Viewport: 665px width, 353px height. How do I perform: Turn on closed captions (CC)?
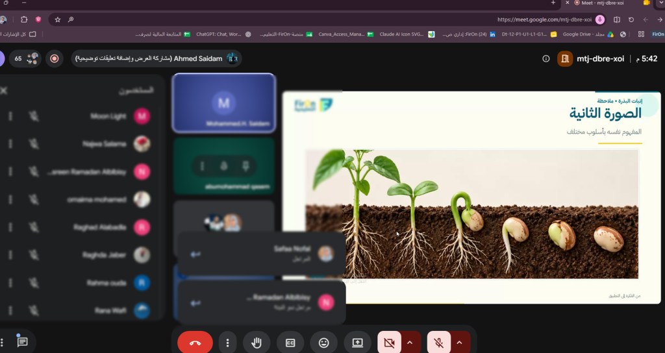(290, 343)
